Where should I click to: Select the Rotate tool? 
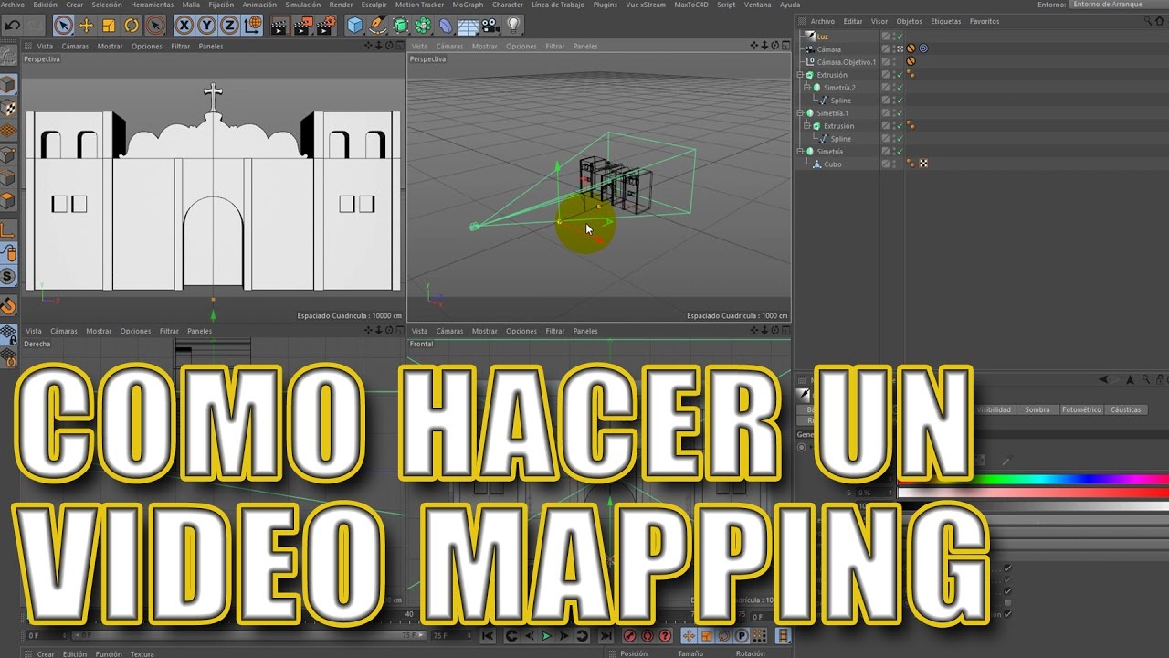click(x=132, y=26)
